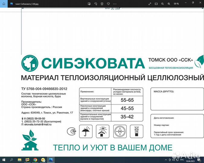Zoom out with minus magnifier icon

click(163, 4)
